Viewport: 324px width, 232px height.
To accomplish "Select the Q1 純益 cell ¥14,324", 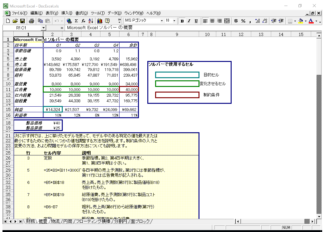I will 52,109.
